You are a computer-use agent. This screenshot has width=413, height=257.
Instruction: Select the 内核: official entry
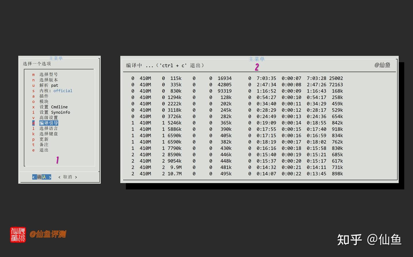52,91
